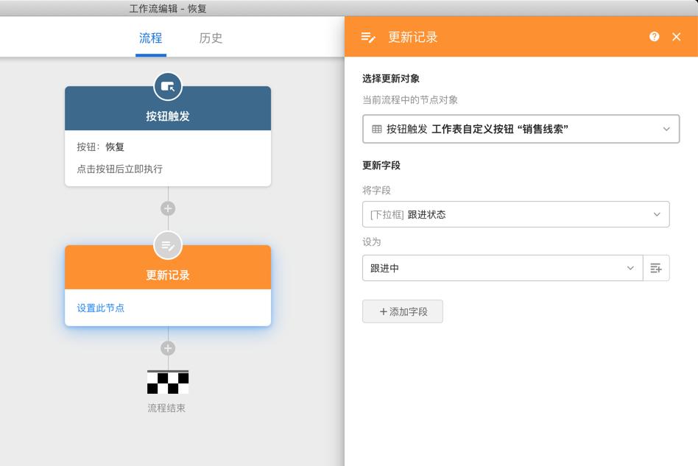Select the 按钮触发 node card

pos(168,140)
